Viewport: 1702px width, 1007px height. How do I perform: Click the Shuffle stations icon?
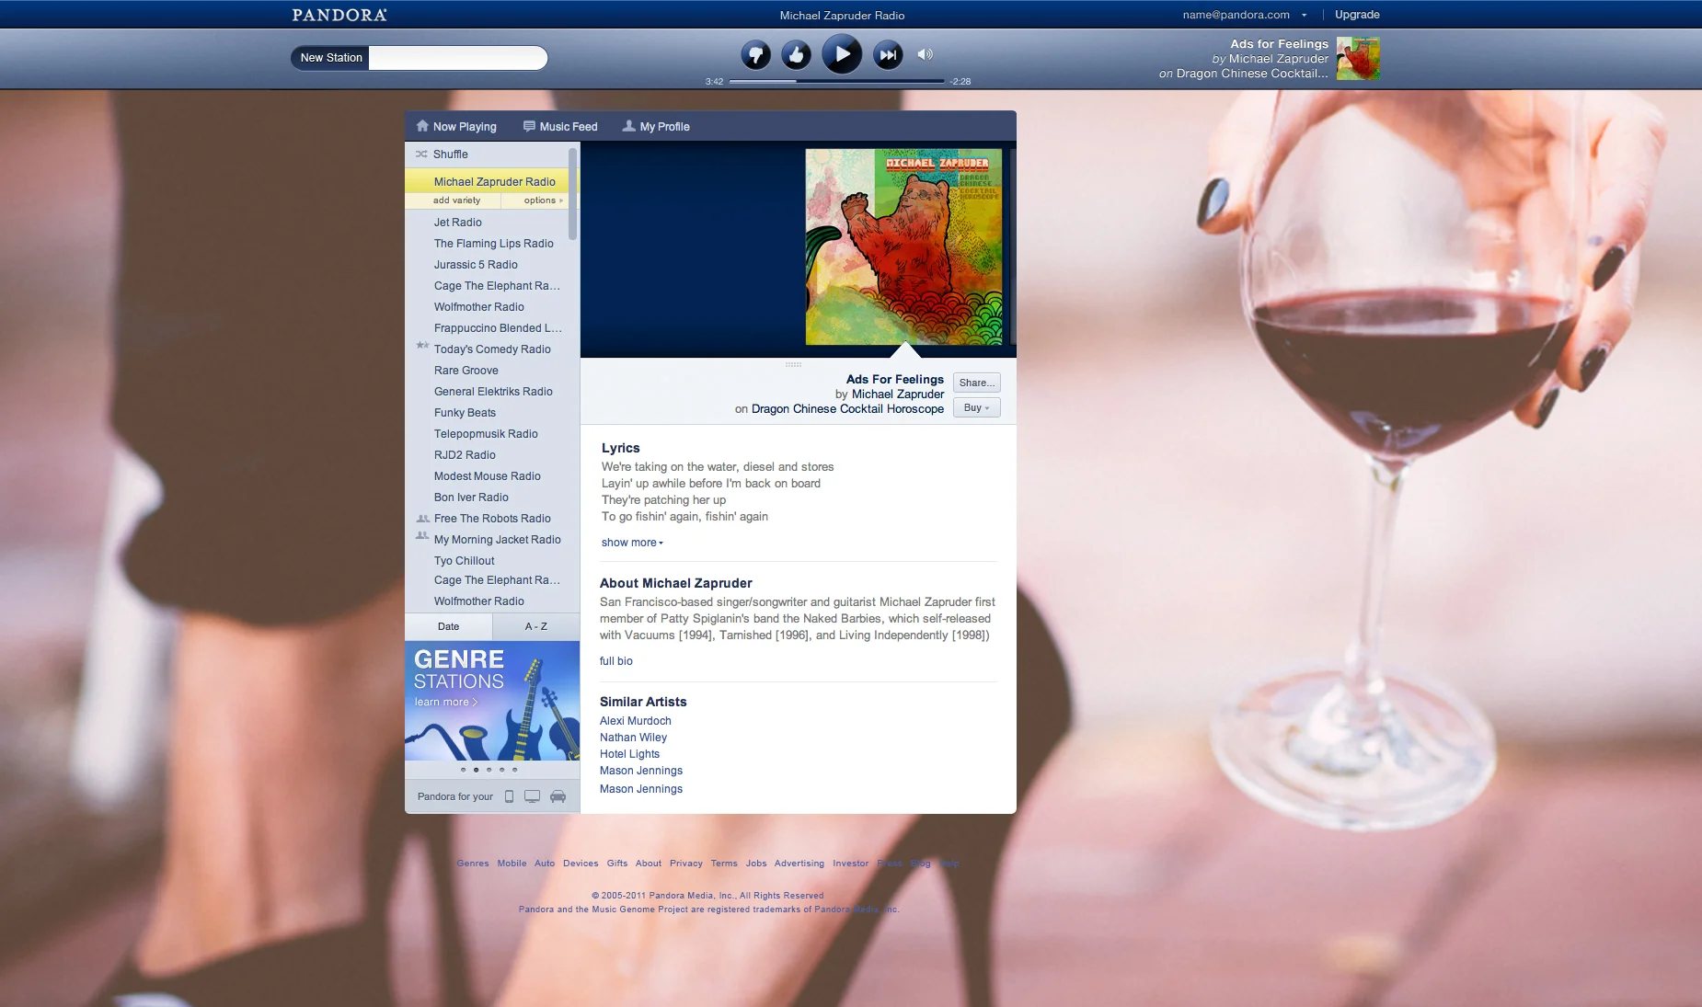tap(421, 154)
